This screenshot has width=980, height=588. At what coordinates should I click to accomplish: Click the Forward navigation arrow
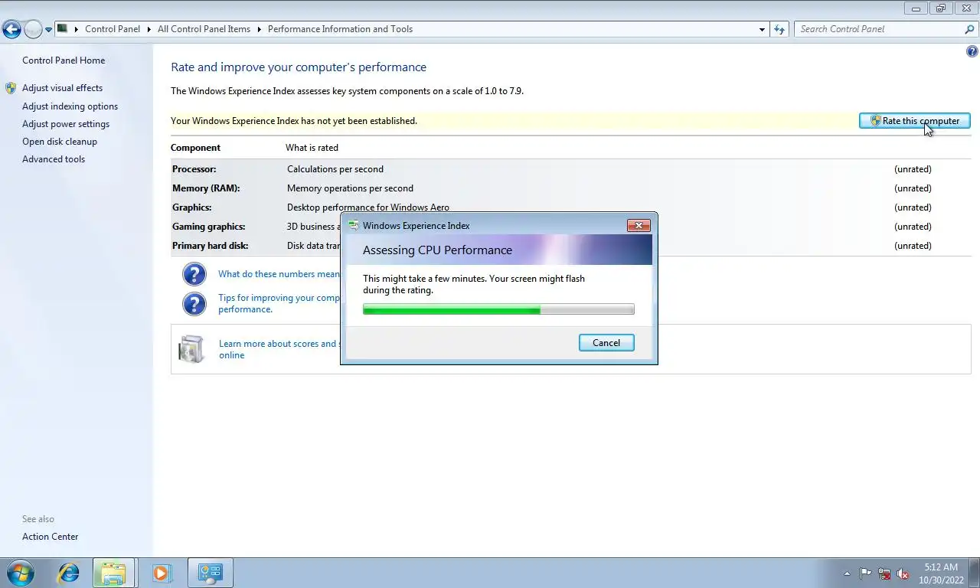coord(33,30)
